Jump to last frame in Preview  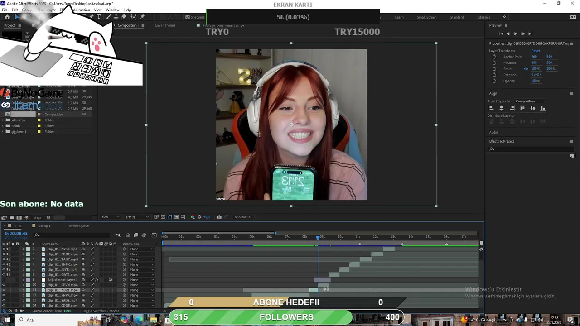(530, 34)
